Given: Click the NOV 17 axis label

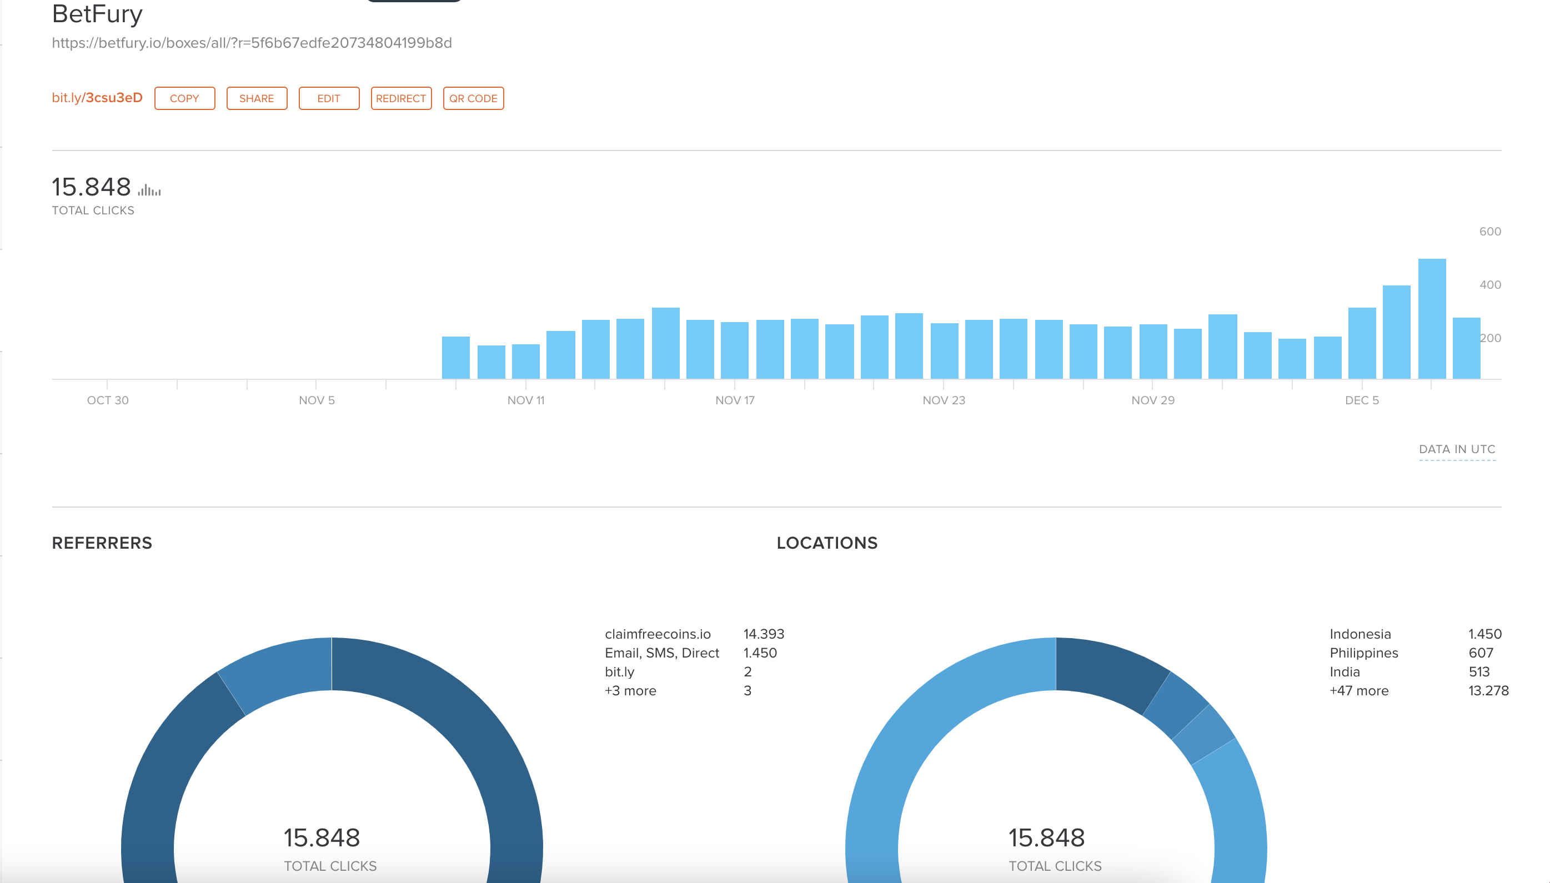Looking at the screenshot, I should [x=734, y=400].
